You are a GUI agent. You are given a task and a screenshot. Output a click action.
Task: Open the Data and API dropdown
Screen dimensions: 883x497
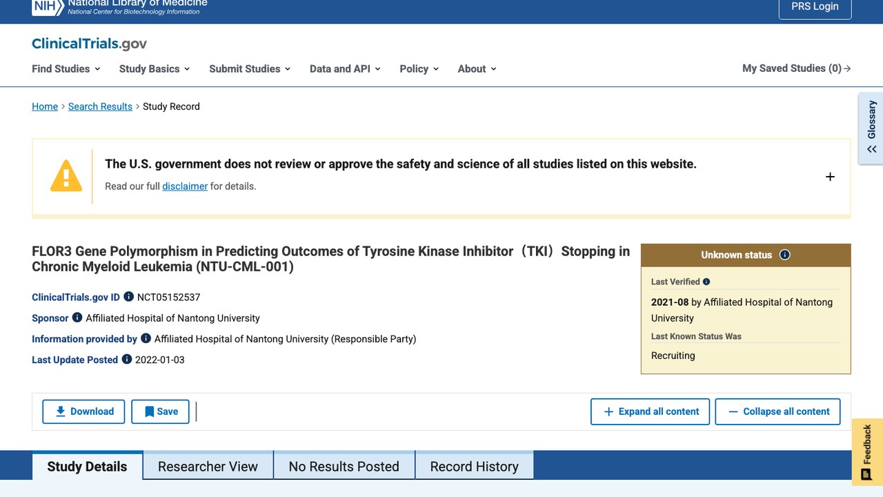click(345, 68)
